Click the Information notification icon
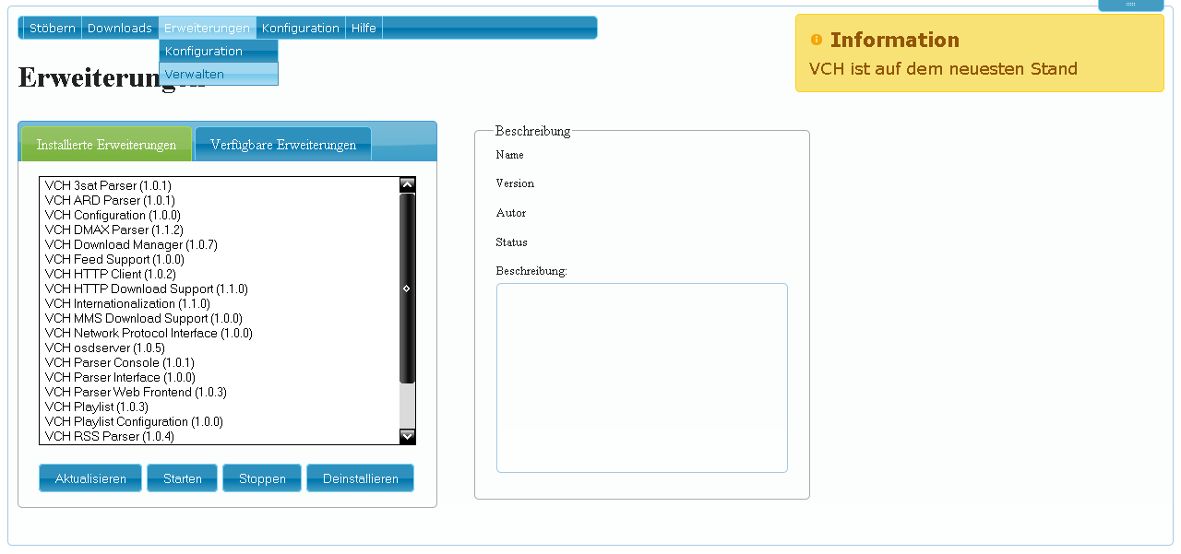Screen dimensions: 1181x554 tap(816, 40)
